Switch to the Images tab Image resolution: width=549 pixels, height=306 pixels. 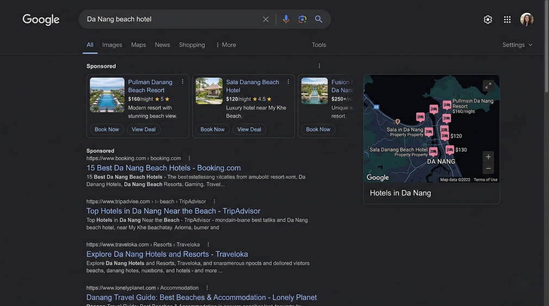(112, 44)
